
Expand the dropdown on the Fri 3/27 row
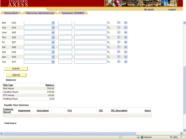[53, 42]
